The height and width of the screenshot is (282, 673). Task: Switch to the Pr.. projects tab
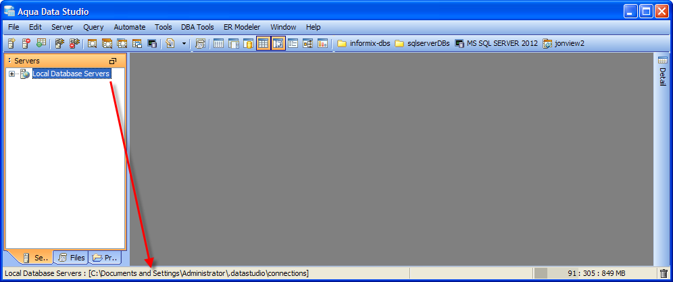click(x=105, y=258)
